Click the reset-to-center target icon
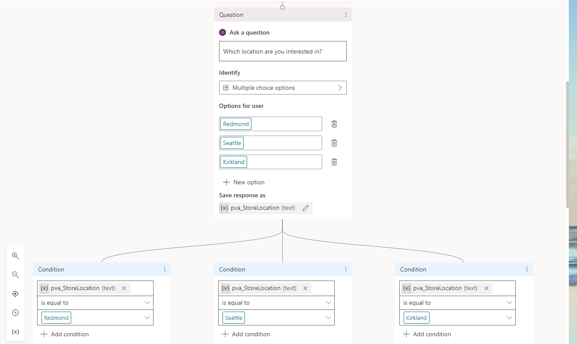The width and height of the screenshot is (577, 344). pos(16,294)
